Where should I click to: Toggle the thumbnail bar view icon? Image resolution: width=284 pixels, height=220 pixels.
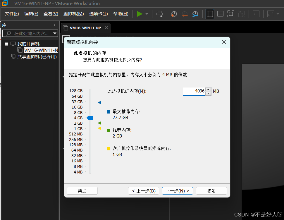220,14
